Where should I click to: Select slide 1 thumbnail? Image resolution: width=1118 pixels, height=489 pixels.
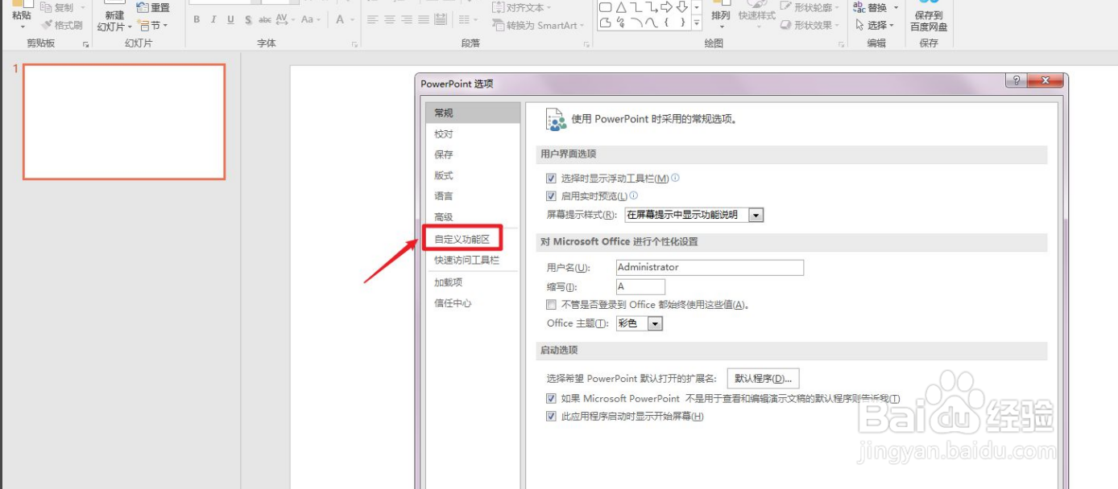pos(124,121)
